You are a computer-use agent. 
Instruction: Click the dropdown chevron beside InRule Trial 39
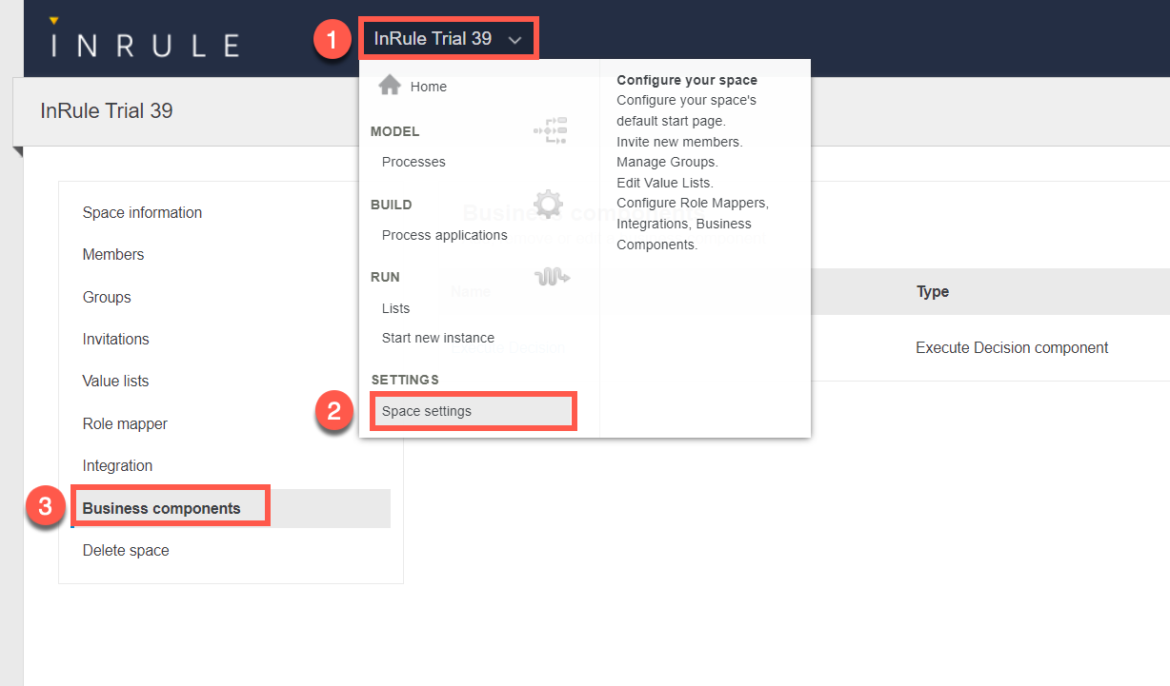coord(515,40)
